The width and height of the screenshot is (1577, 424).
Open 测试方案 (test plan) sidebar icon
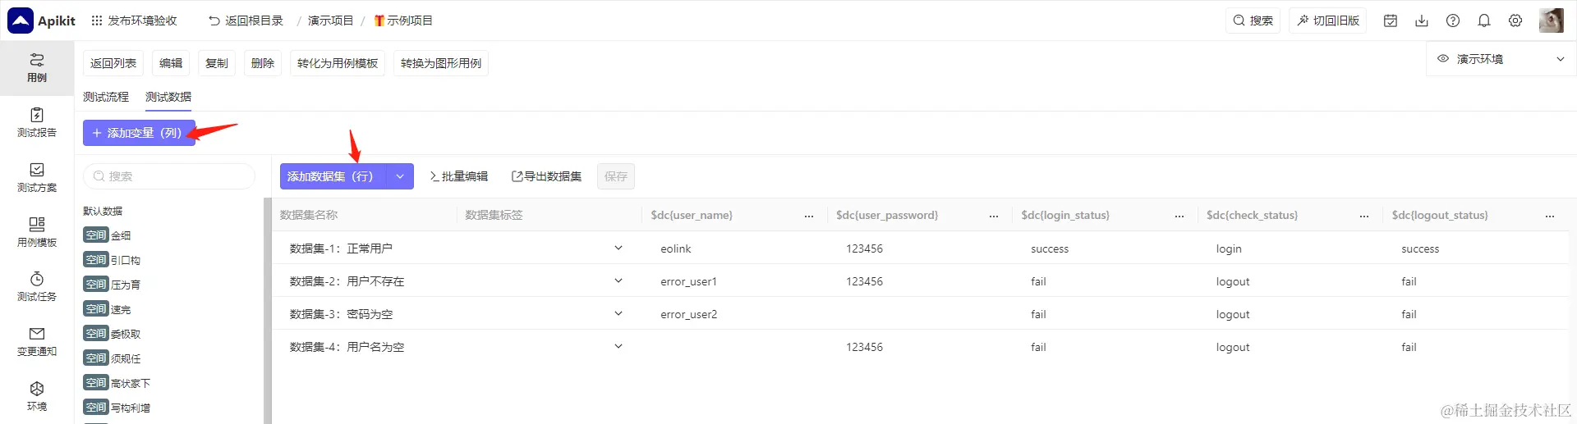pos(37,176)
